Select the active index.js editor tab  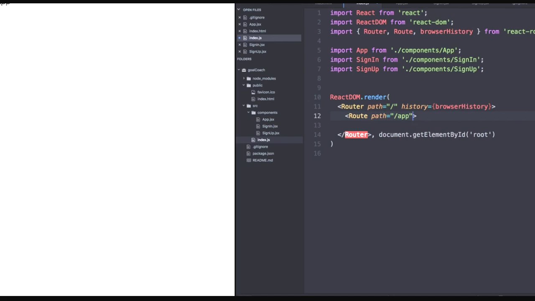pyautogui.click(x=362, y=3)
